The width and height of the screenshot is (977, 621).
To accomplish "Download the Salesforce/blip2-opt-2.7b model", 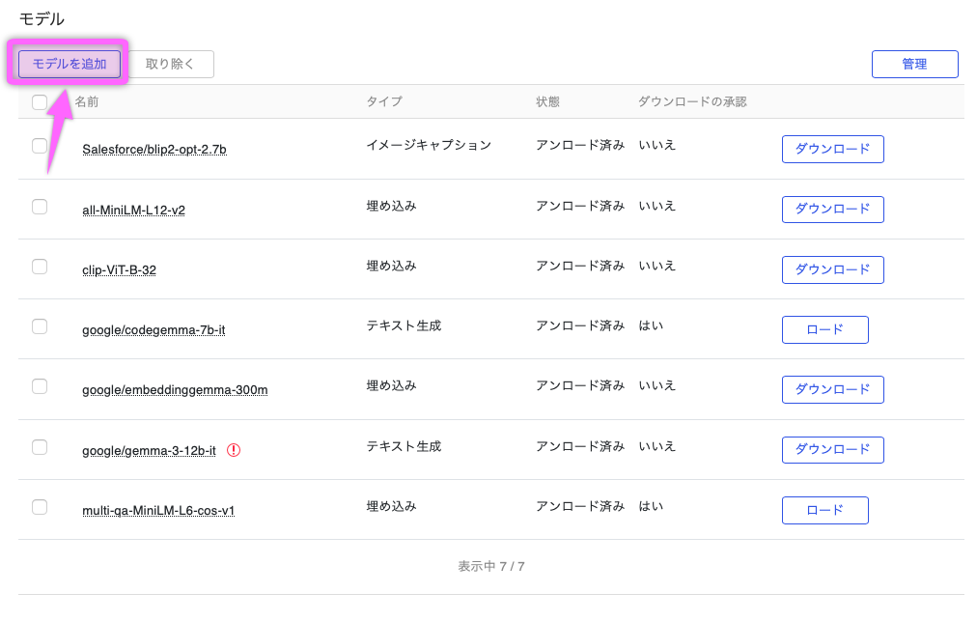I will 833,149.
